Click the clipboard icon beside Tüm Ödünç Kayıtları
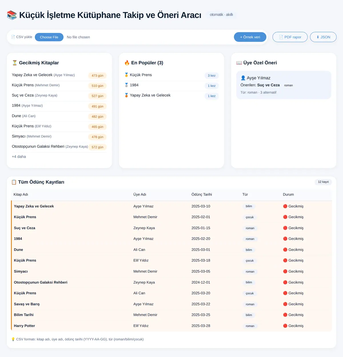The image size is (343, 357). pos(14,182)
